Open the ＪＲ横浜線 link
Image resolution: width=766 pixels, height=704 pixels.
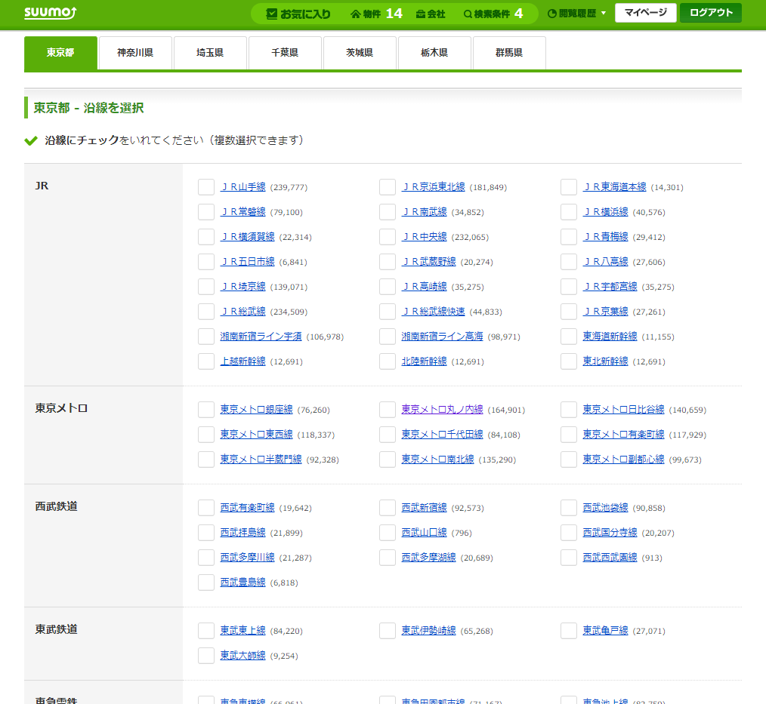tap(605, 212)
